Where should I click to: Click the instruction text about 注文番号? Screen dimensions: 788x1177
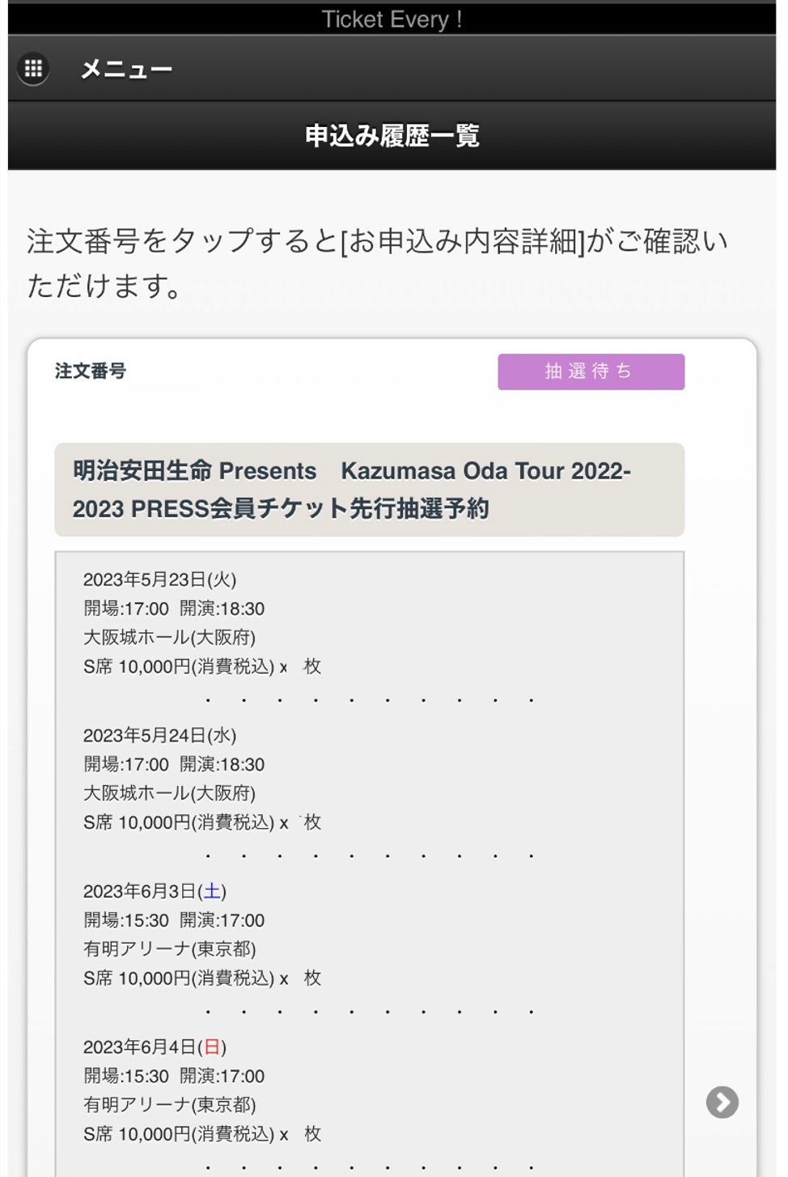[x=379, y=263]
